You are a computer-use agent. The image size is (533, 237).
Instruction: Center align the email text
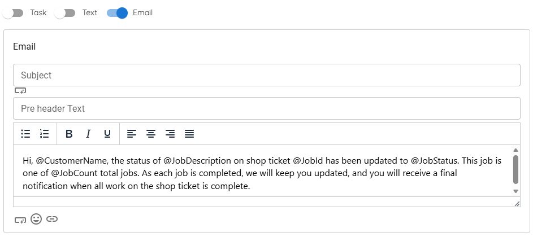[151, 134]
